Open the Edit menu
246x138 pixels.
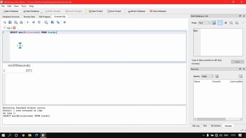point(9,6)
